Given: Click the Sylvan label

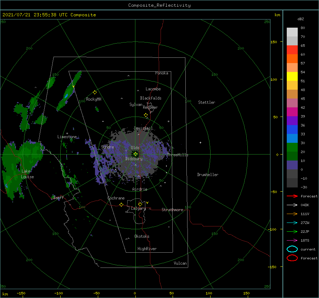Looking at the screenshot, I should tap(136, 105).
